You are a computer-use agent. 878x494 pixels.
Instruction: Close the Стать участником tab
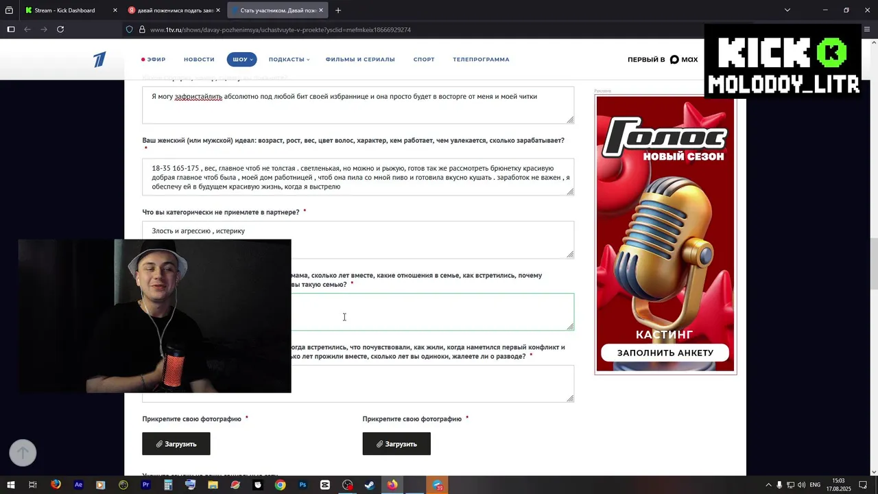click(x=321, y=10)
